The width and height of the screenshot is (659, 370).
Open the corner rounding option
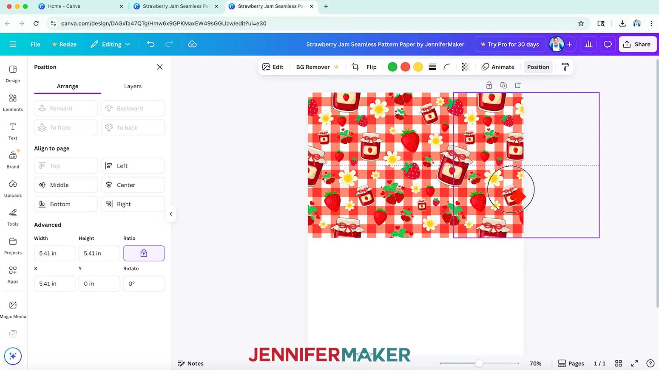[x=447, y=67]
